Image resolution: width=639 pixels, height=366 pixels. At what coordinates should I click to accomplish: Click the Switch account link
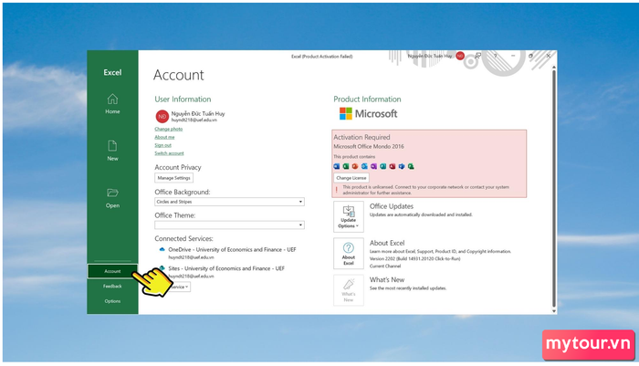click(169, 153)
